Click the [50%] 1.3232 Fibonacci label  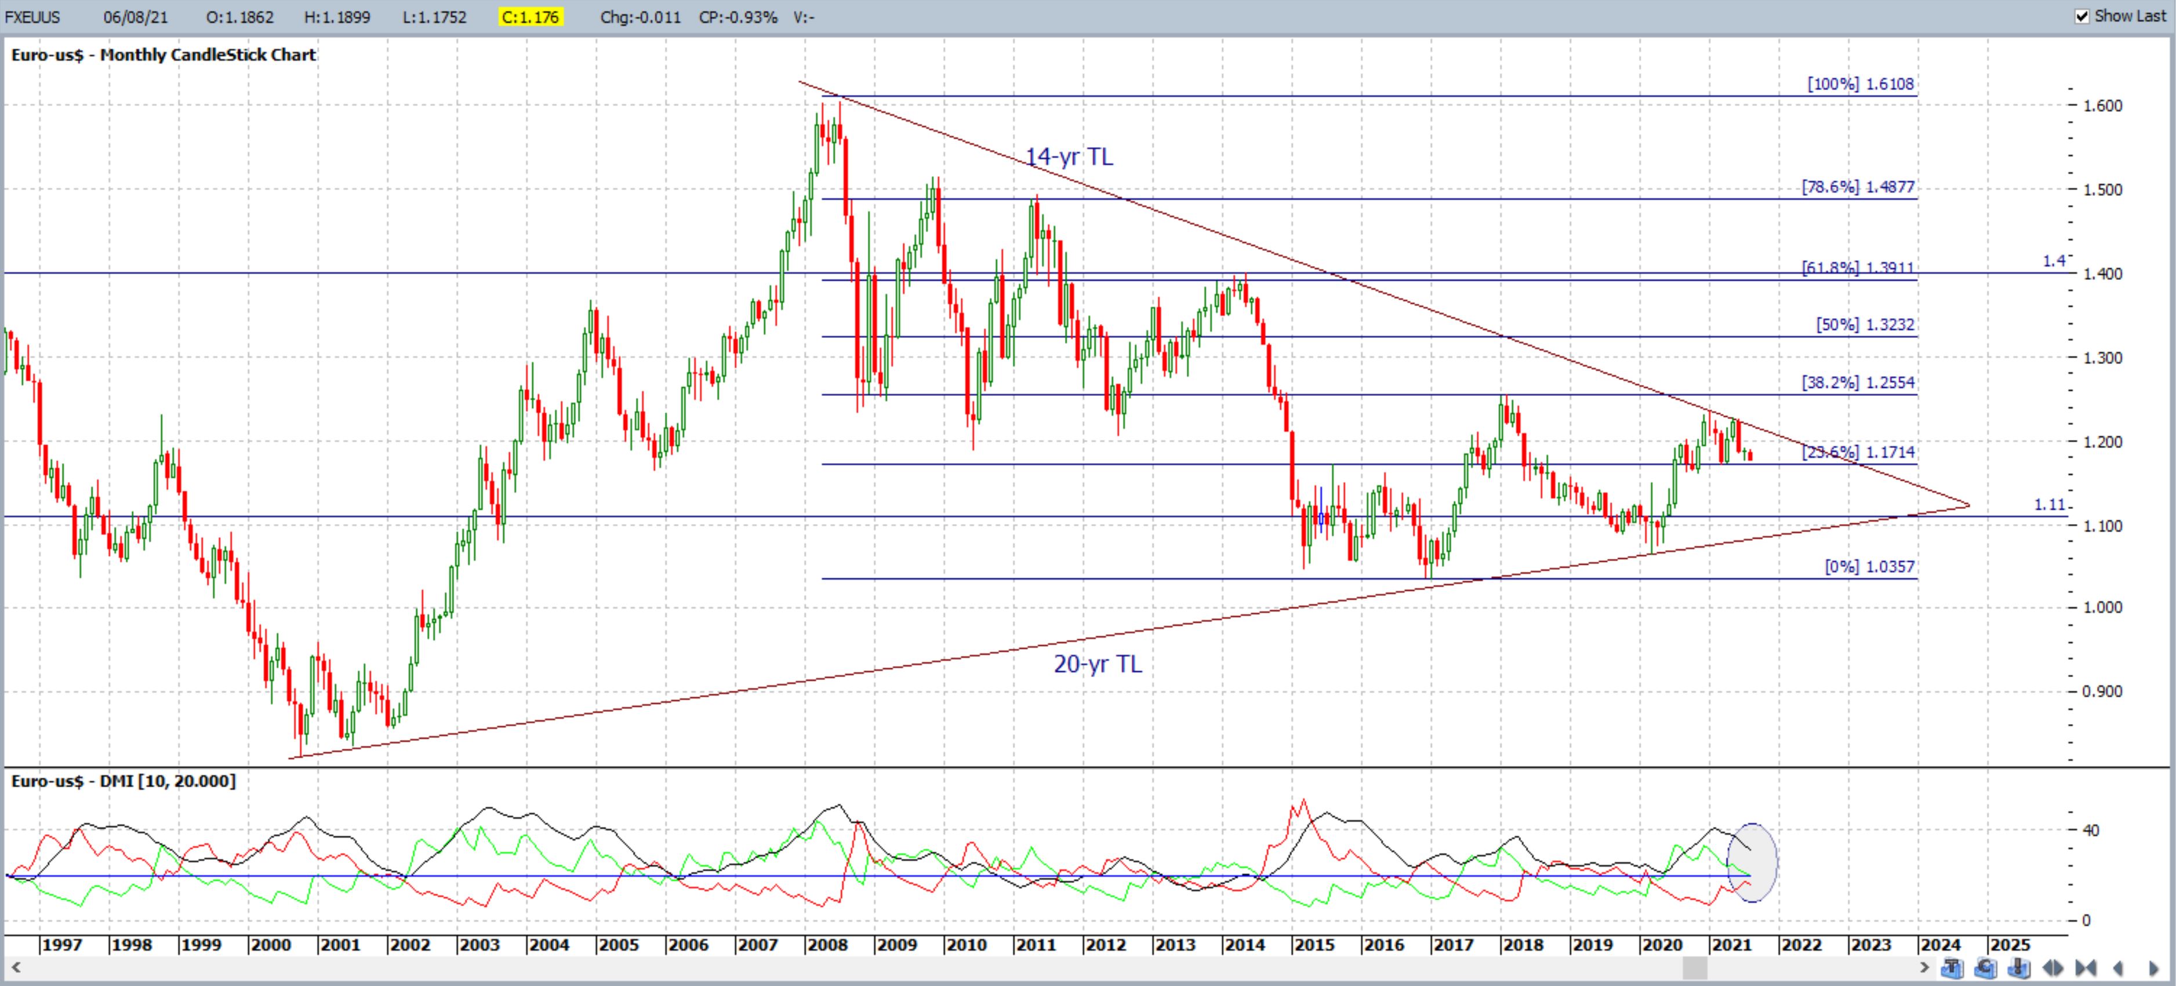[1865, 324]
